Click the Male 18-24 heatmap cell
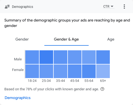 pyautogui.click(x=32, y=57)
